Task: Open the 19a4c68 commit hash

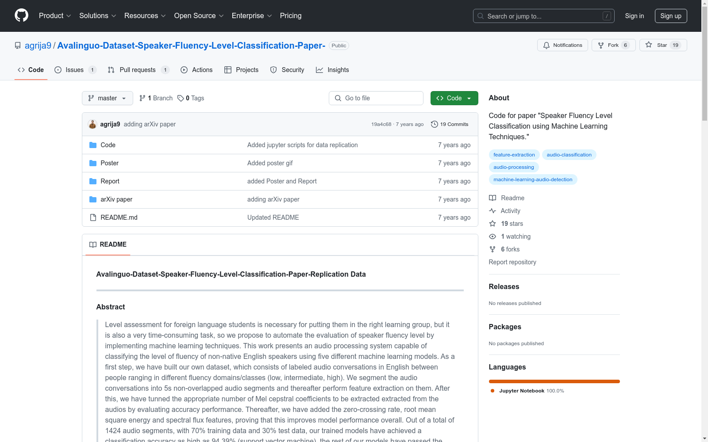Action: tap(381, 124)
